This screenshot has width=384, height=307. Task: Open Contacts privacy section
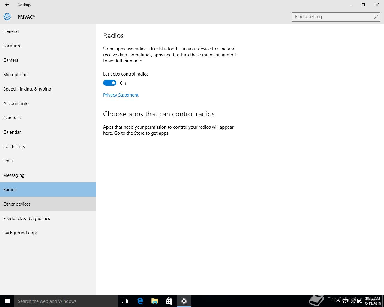coord(48,118)
